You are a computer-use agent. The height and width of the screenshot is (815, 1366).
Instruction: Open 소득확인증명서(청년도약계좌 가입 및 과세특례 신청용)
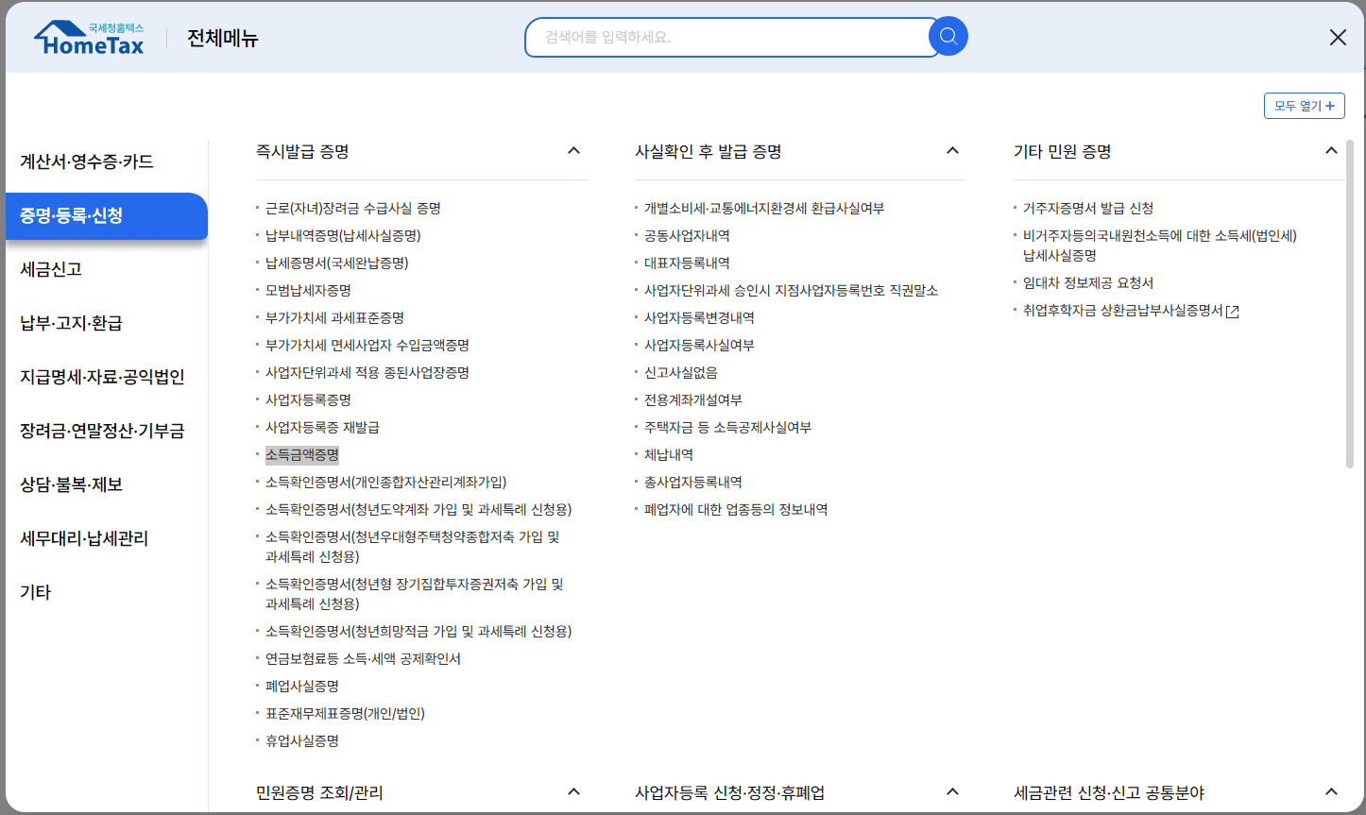418,509
